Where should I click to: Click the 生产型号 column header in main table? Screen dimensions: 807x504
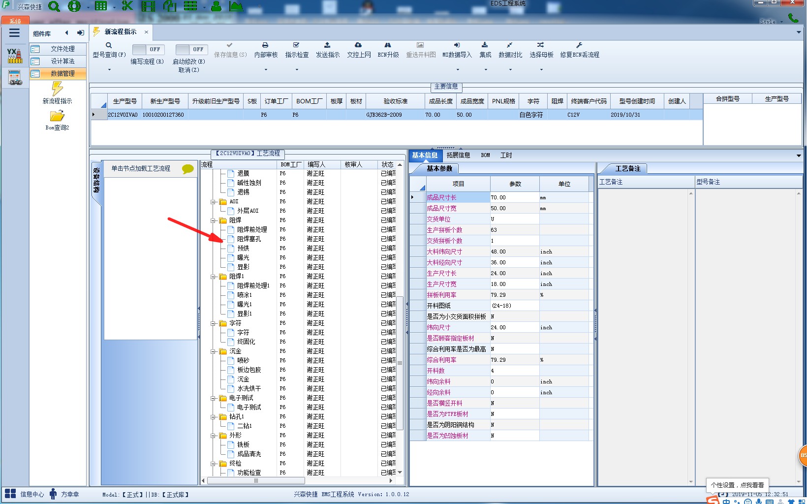(x=125, y=101)
